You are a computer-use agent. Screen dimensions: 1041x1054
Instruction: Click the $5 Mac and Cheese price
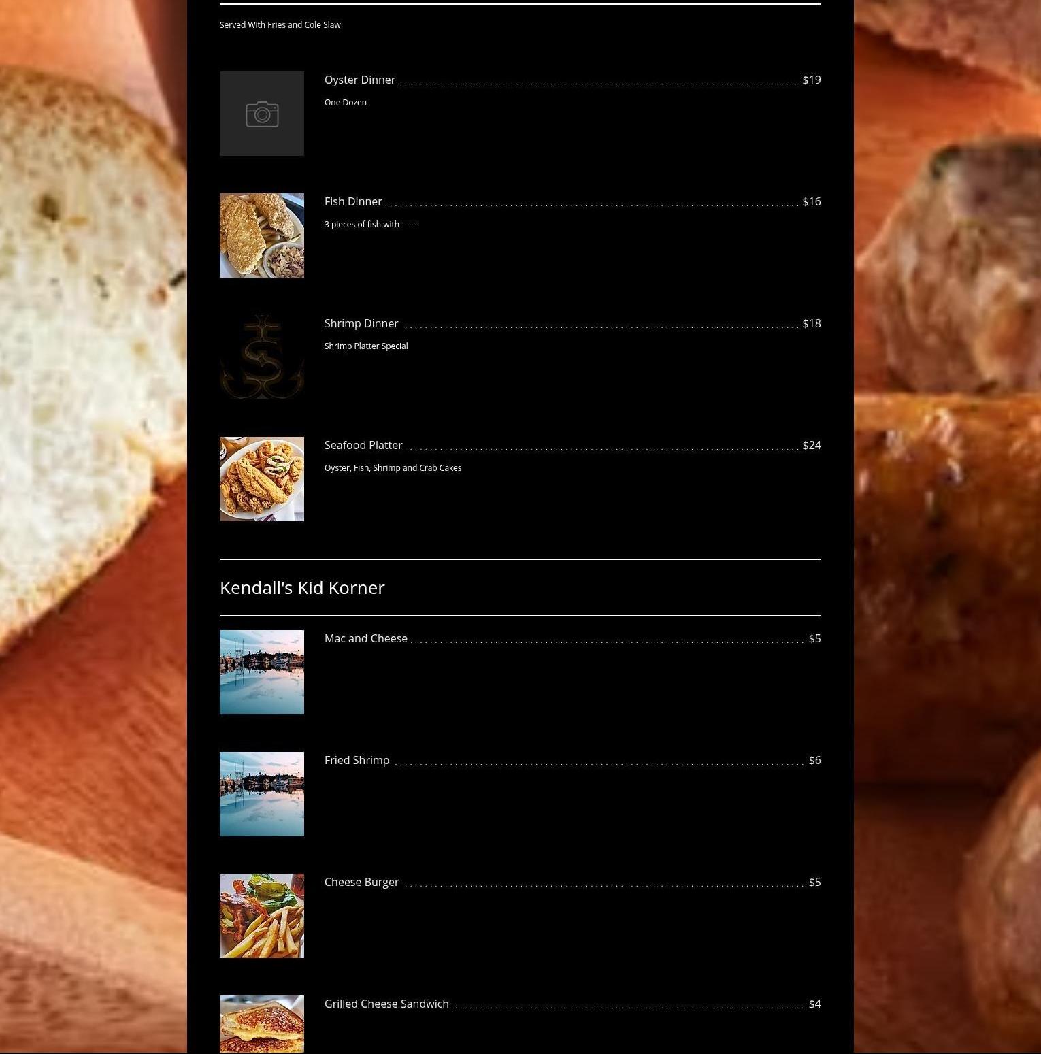[815, 638]
